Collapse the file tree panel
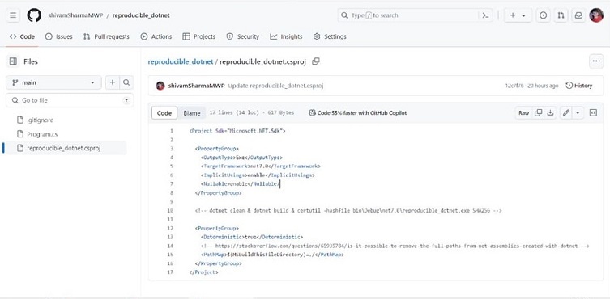Viewport: 610px width, 299px height. point(13,61)
